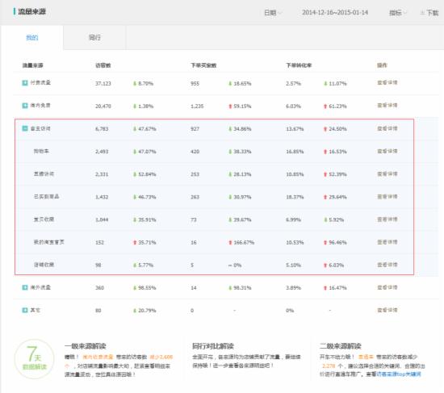Collapse the 自主访问 row with 6,783 visitors
This screenshot has width=444, height=393.
[25, 128]
